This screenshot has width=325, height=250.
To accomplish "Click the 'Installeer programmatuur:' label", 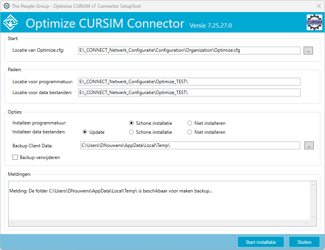I will point(39,123).
